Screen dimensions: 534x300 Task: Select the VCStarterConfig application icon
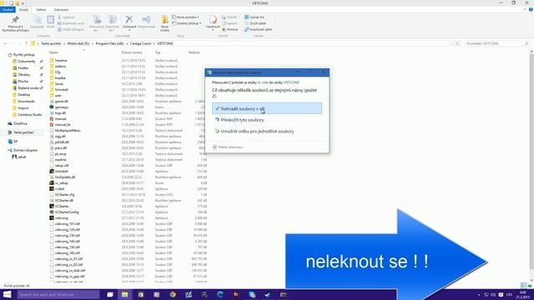click(x=52, y=212)
